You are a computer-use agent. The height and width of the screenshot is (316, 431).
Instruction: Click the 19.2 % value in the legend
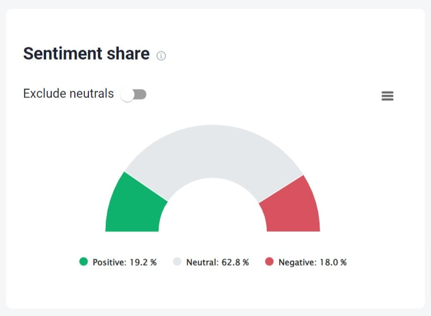pos(143,262)
